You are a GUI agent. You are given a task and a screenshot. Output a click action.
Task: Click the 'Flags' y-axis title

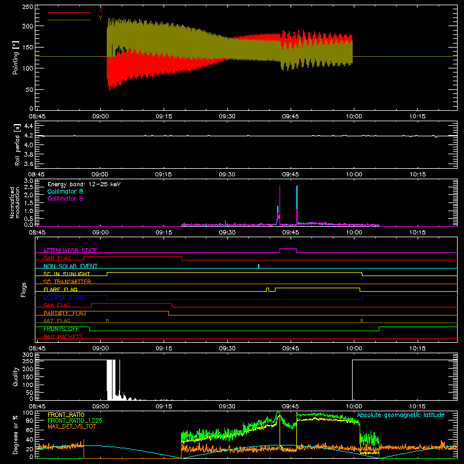tap(23, 289)
